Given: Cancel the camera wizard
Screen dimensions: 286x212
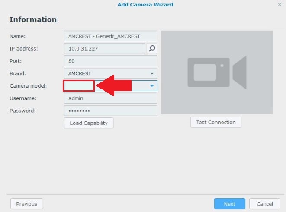Looking at the screenshot, I should pos(265,204).
